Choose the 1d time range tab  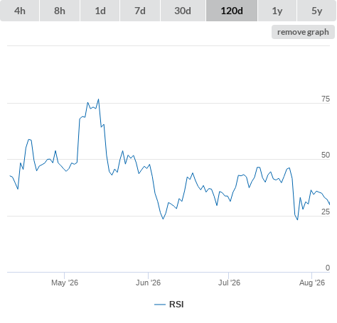(x=100, y=11)
